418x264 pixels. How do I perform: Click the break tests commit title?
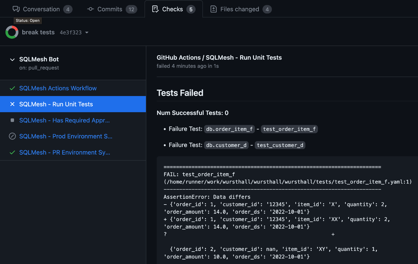38,32
